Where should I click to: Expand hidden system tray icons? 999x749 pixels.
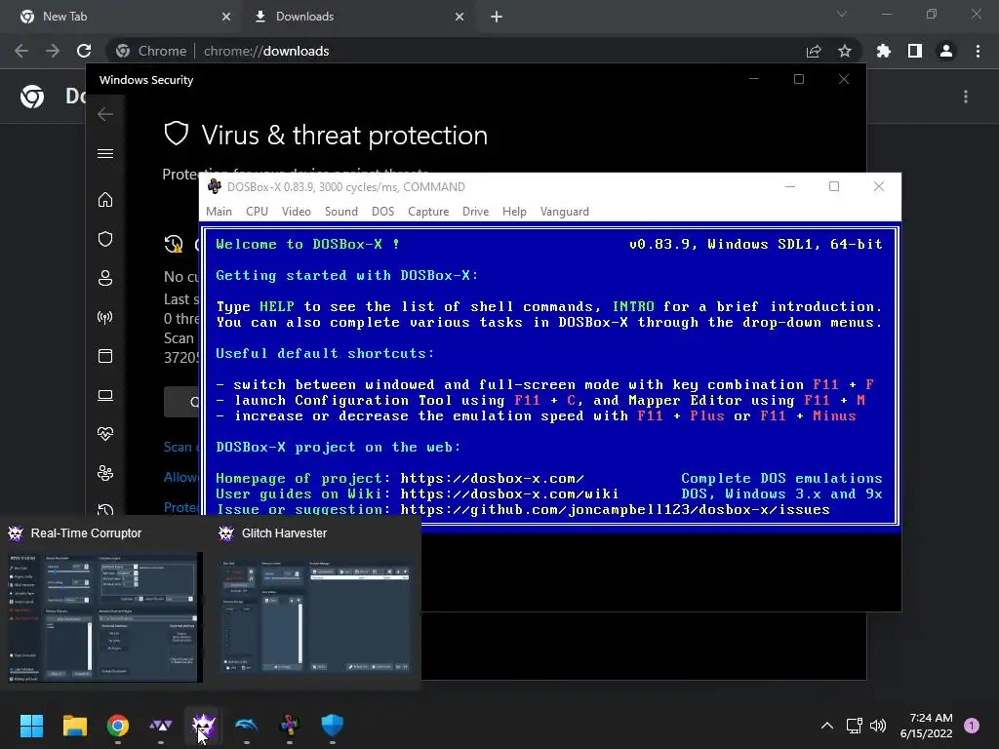click(x=827, y=726)
